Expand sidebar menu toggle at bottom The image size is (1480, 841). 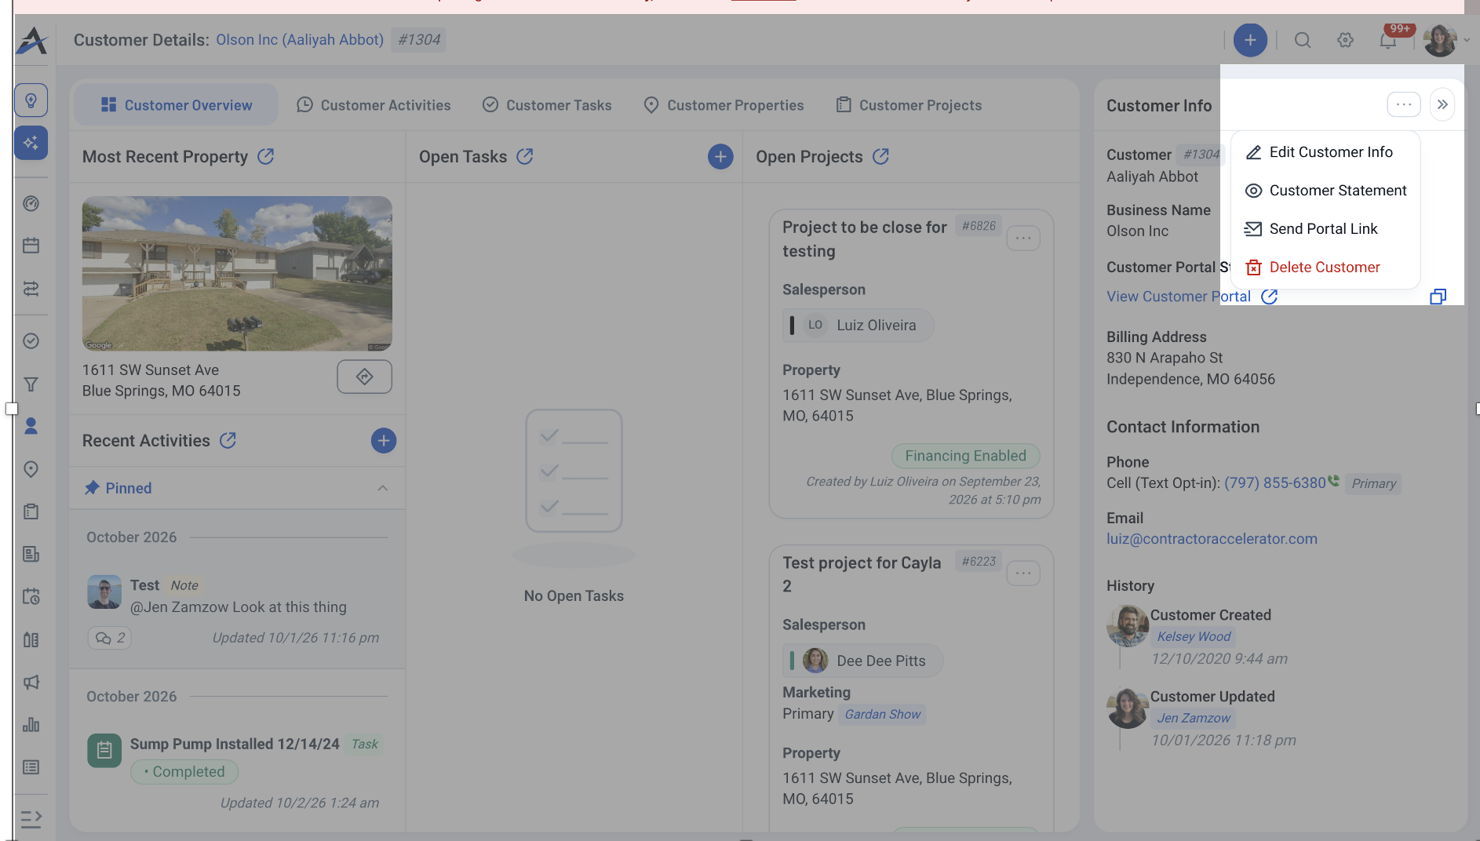[31, 819]
